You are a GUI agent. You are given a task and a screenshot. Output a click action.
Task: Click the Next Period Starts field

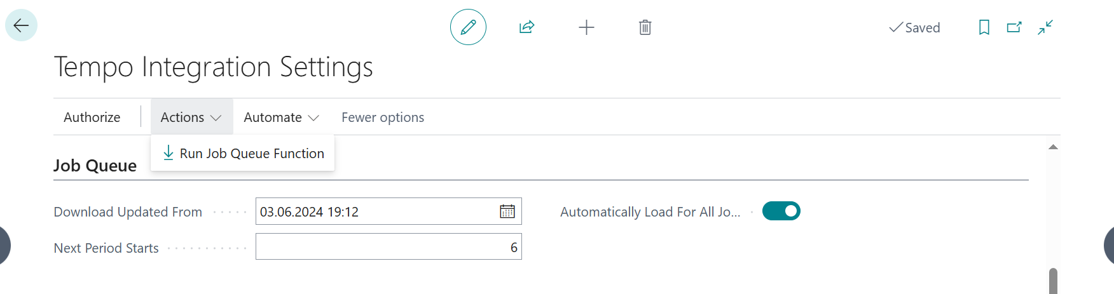click(x=388, y=247)
